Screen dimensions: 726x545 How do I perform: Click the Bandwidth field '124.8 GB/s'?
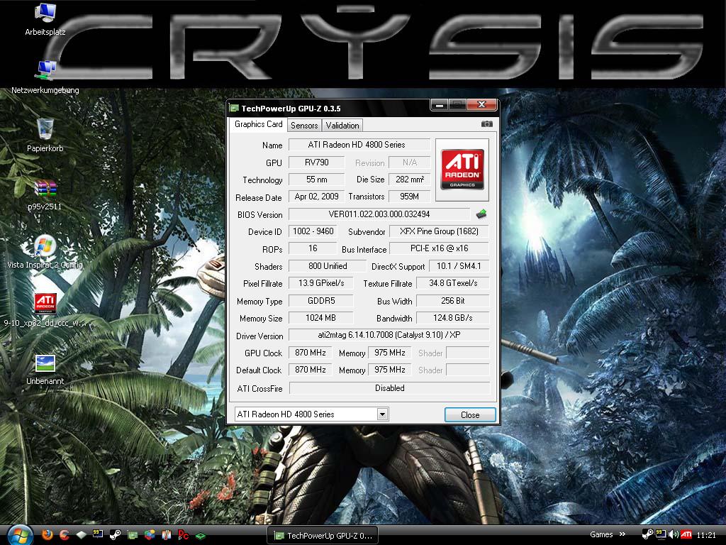[453, 318]
